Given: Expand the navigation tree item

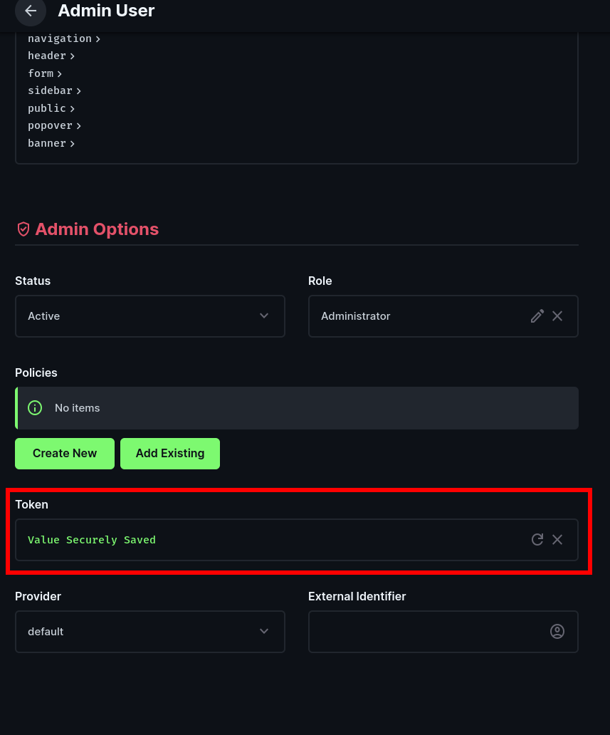Looking at the screenshot, I should coord(98,38).
